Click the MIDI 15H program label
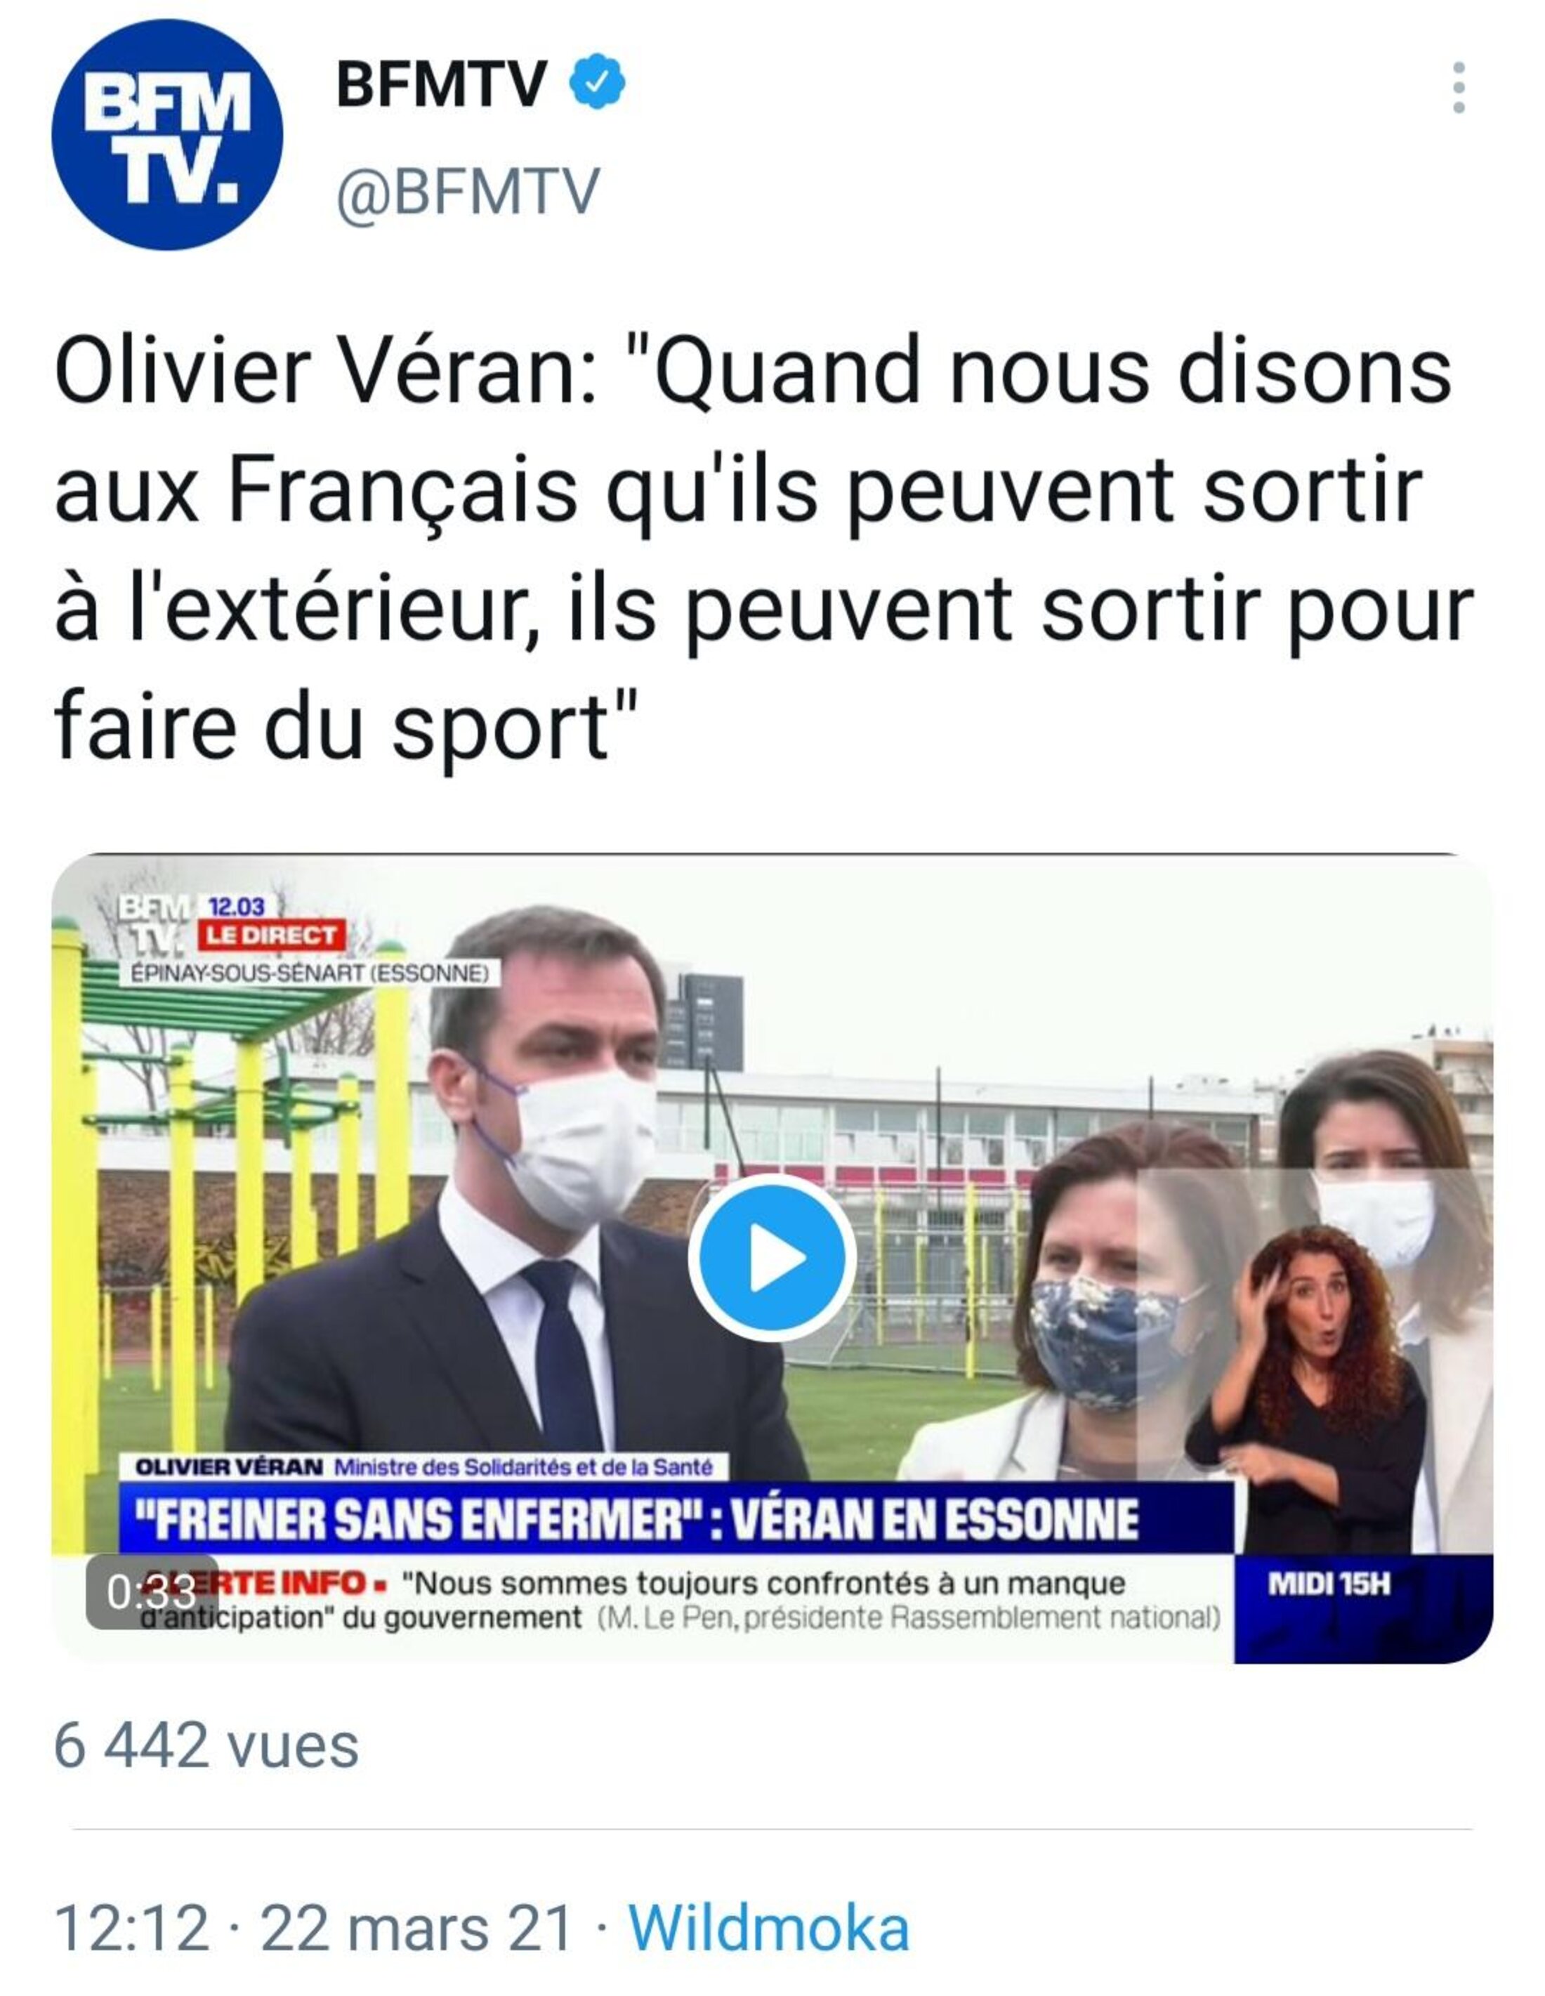This screenshot has width=1545, height=1996. tap(1329, 1584)
